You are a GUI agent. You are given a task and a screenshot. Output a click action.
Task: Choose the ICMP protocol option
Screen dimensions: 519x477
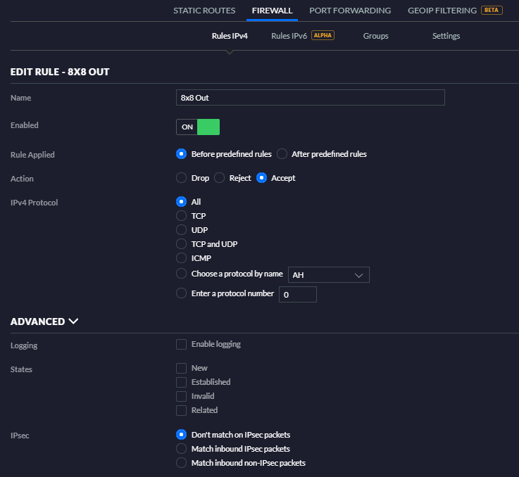[181, 258]
